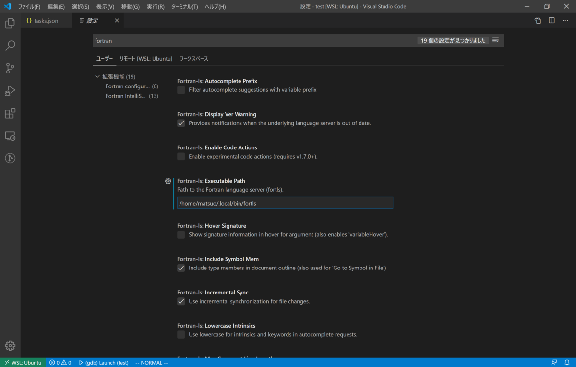The width and height of the screenshot is (576, 367).
Task: Open the Remote Explorer view
Action: tap(10, 136)
